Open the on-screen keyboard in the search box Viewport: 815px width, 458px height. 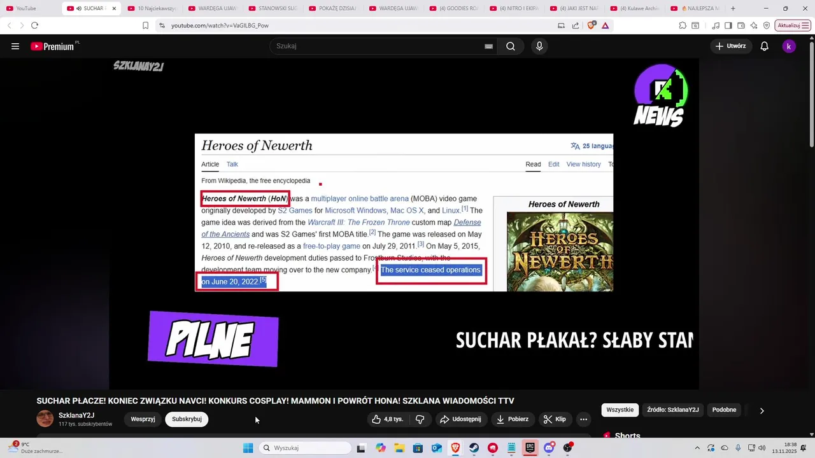pyautogui.click(x=488, y=46)
